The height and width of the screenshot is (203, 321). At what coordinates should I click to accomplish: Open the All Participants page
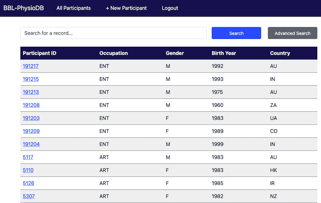pyautogui.click(x=73, y=8)
